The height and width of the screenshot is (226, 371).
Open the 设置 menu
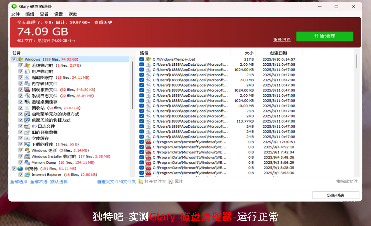point(58,14)
